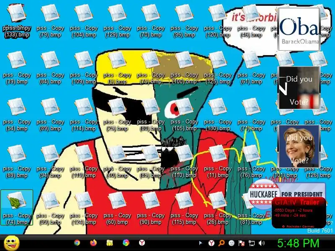Open the file explorer folder taskbar icon
The height and width of the screenshot is (251, 335).
coord(110,243)
